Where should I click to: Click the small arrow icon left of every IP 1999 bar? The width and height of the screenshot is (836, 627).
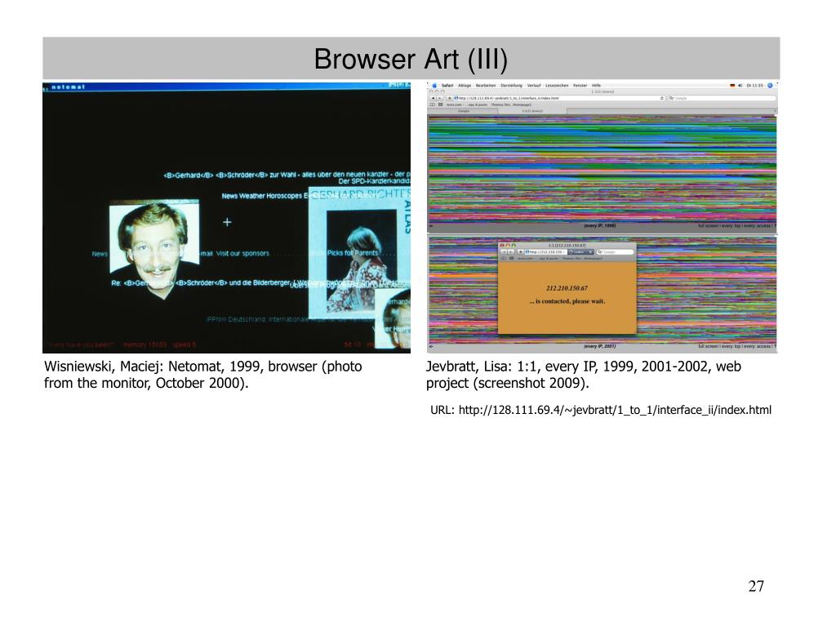tap(431, 226)
